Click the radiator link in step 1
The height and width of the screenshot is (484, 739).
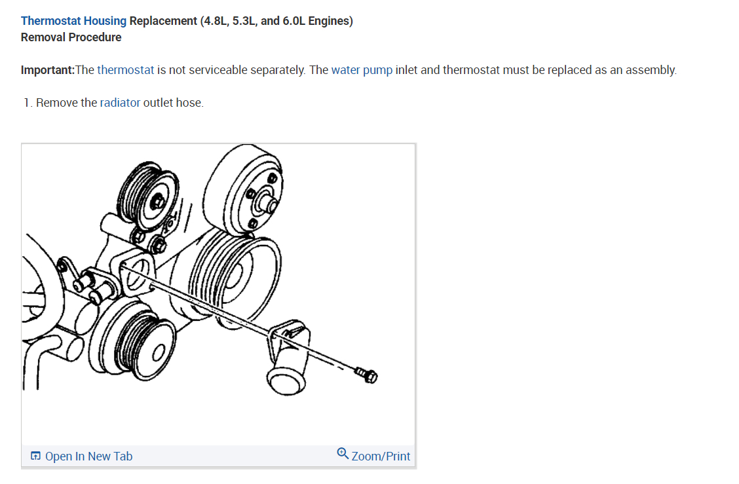120,103
